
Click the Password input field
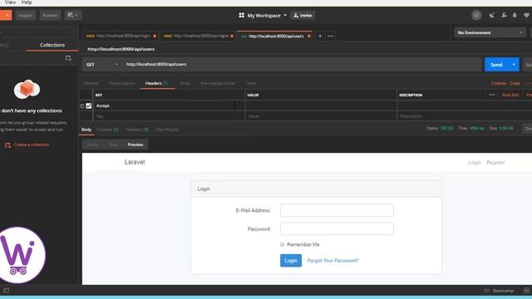coord(337,229)
